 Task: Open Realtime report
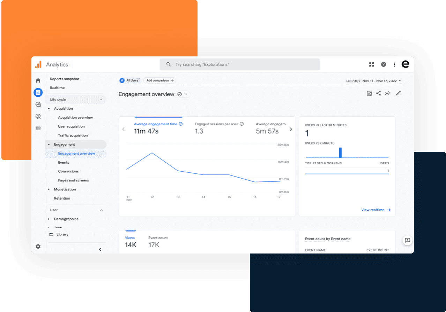coord(57,88)
